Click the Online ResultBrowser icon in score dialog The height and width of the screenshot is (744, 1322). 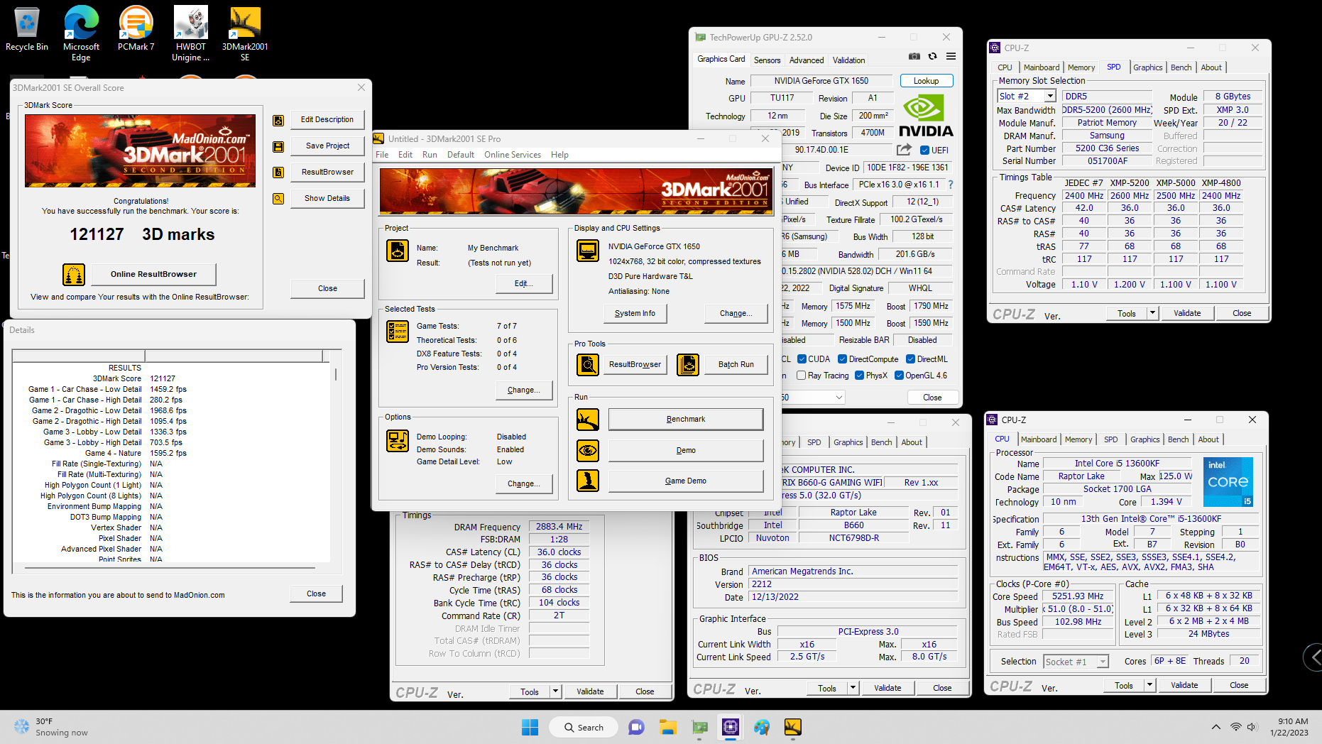[74, 274]
